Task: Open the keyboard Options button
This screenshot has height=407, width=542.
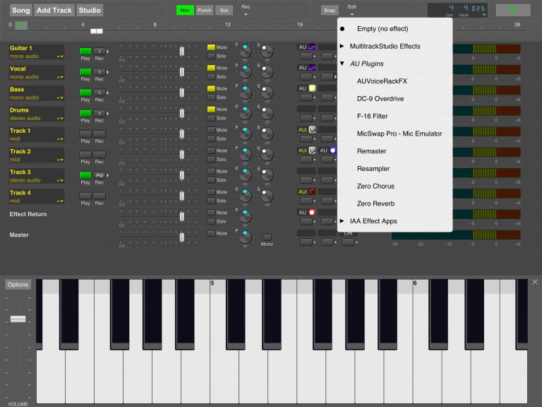Action: click(18, 285)
